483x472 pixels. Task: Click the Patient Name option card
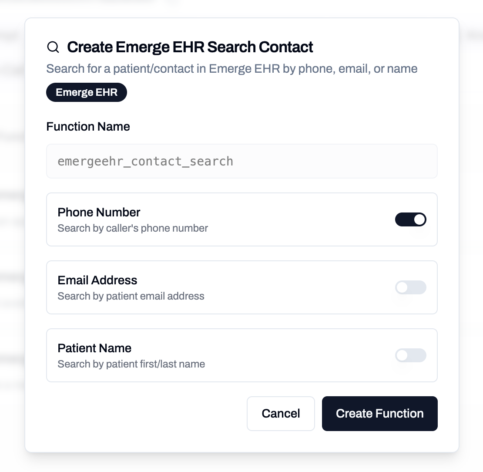242,355
